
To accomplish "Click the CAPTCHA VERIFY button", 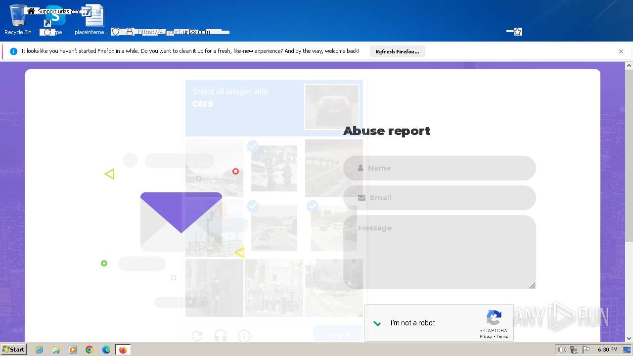I will click(x=338, y=336).
